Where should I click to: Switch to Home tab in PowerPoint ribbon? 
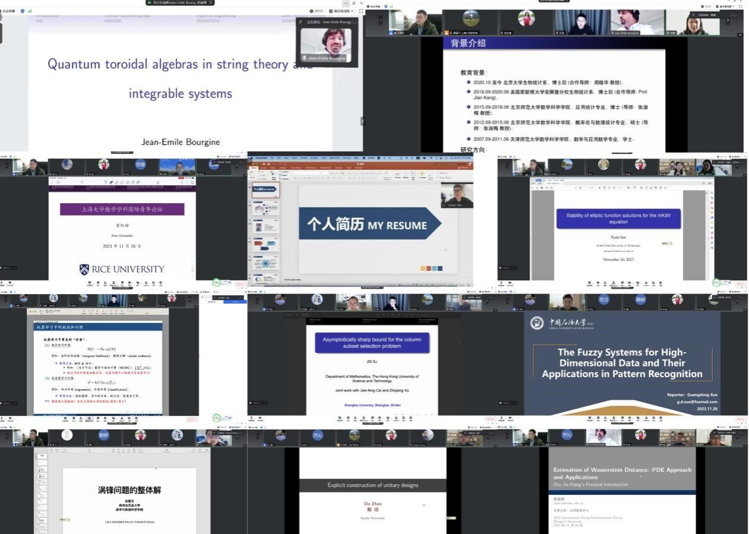point(255,168)
